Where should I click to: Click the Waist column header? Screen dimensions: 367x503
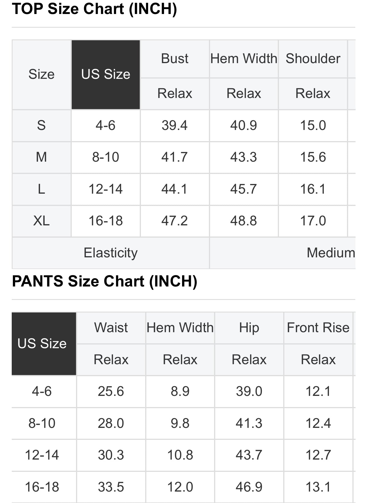tap(111, 328)
